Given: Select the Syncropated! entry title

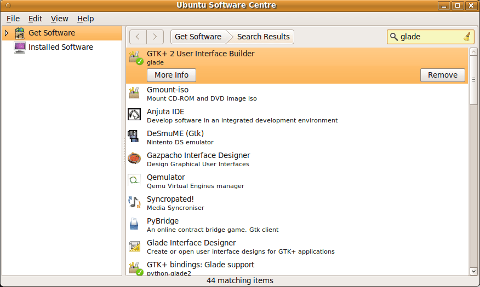Looking at the screenshot, I should tap(170, 200).
